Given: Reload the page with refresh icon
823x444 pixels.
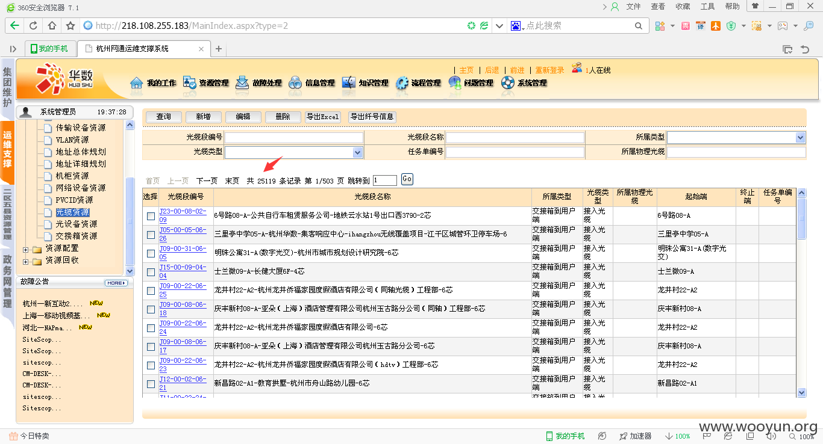Looking at the screenshot, I should [x=33, y=26].
